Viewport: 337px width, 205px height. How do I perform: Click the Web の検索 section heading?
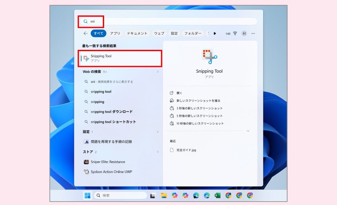(92, 72)
